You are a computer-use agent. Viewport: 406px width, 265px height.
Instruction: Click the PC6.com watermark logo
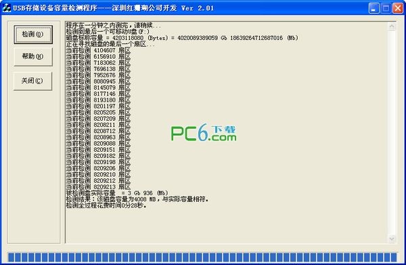coord(204,132)
